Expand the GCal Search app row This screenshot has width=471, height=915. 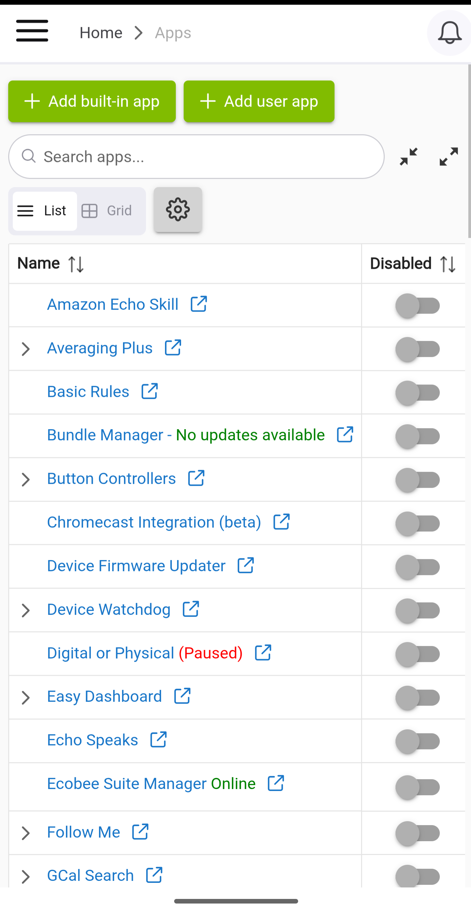coord(26,876)
